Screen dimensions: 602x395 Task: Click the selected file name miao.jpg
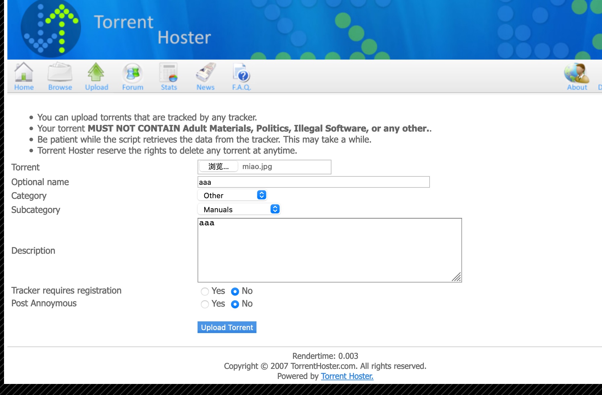[x=257, y=166]
